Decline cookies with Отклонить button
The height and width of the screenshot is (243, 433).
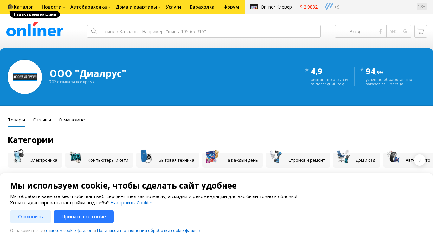coord(30,217)
